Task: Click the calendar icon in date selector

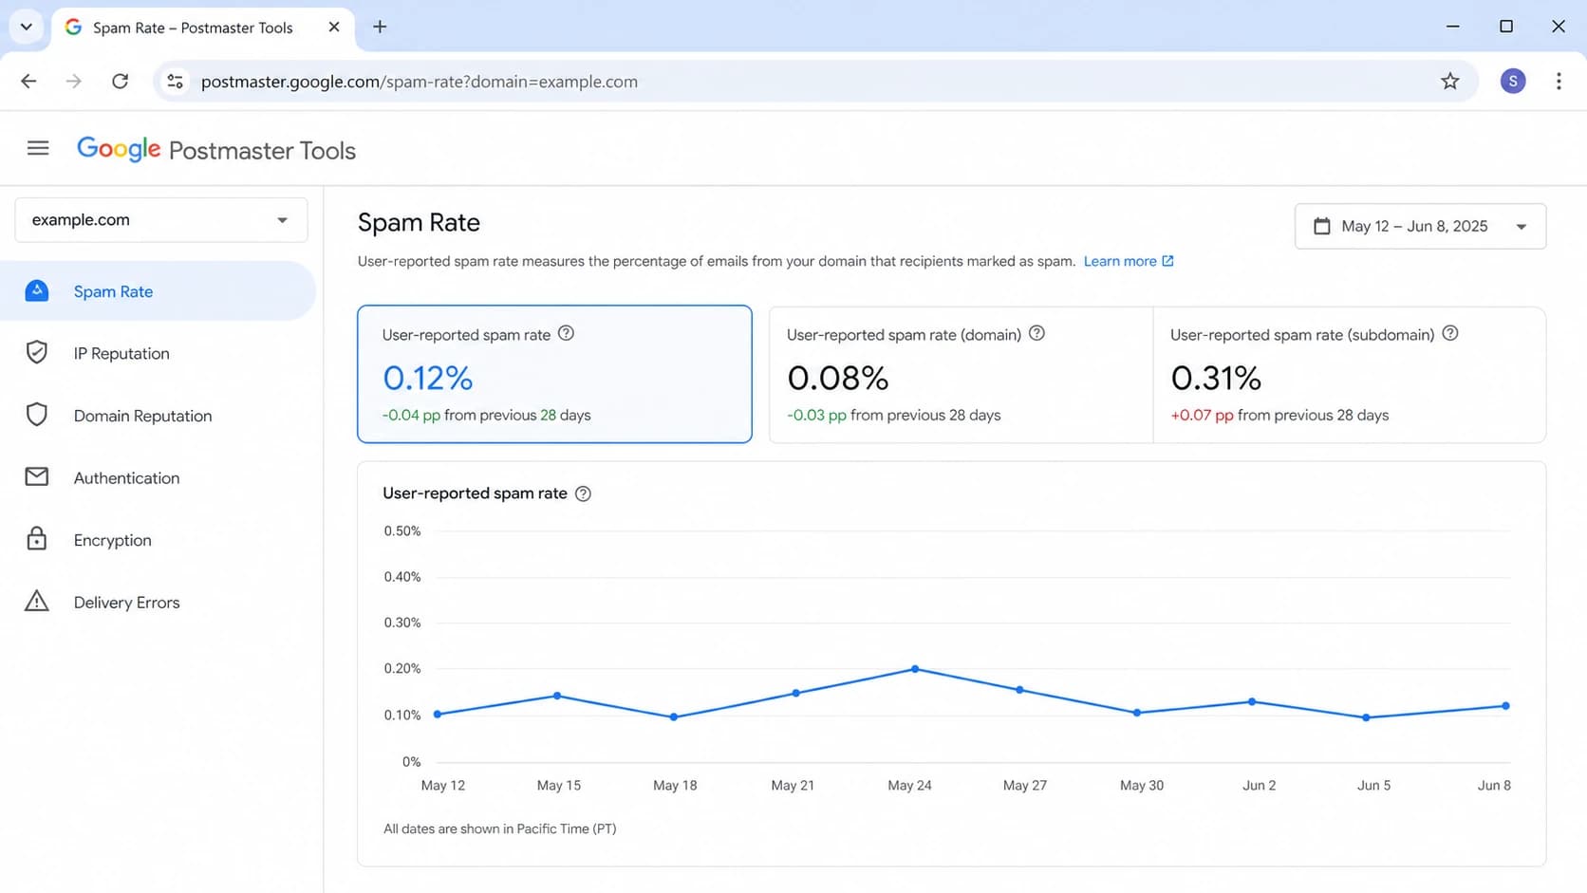Action: point(1321,226)
